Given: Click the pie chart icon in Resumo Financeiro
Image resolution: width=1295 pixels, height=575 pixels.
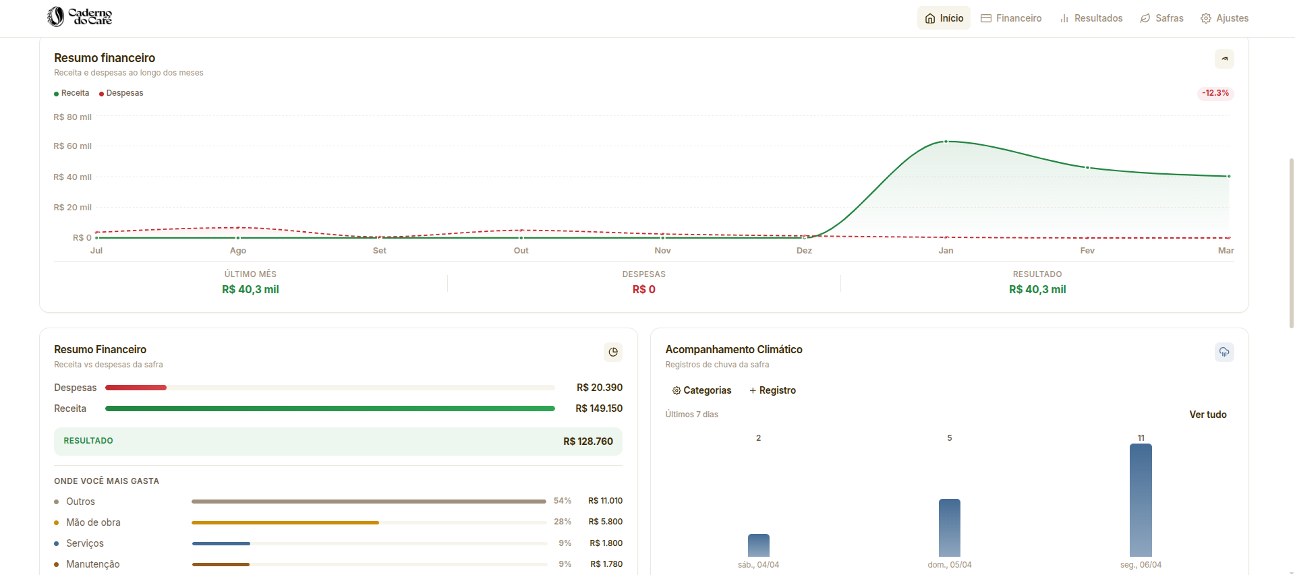Looking at the screenshot, I should pyautogui.click(x=612, y=352).
